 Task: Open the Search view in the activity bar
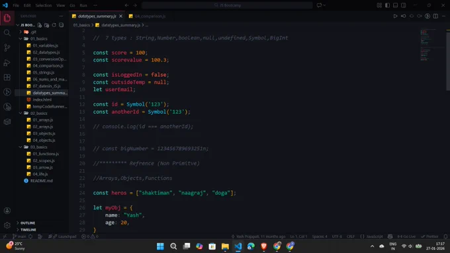(7, 32)
